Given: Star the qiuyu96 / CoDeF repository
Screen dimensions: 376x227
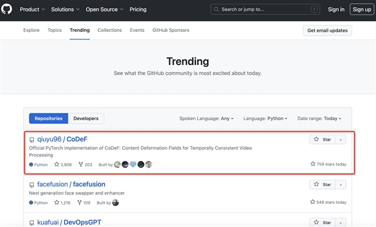Looking at the screenshot, I should pos(322,139).
